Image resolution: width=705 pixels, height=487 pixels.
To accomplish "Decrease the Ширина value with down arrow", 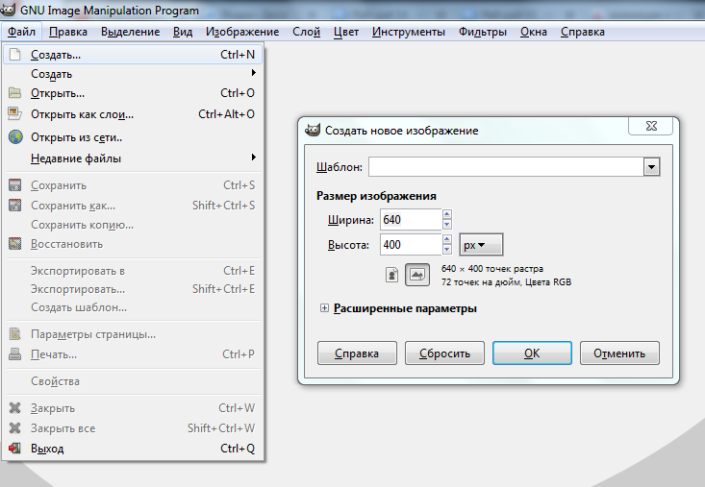I will coord(446,225).
